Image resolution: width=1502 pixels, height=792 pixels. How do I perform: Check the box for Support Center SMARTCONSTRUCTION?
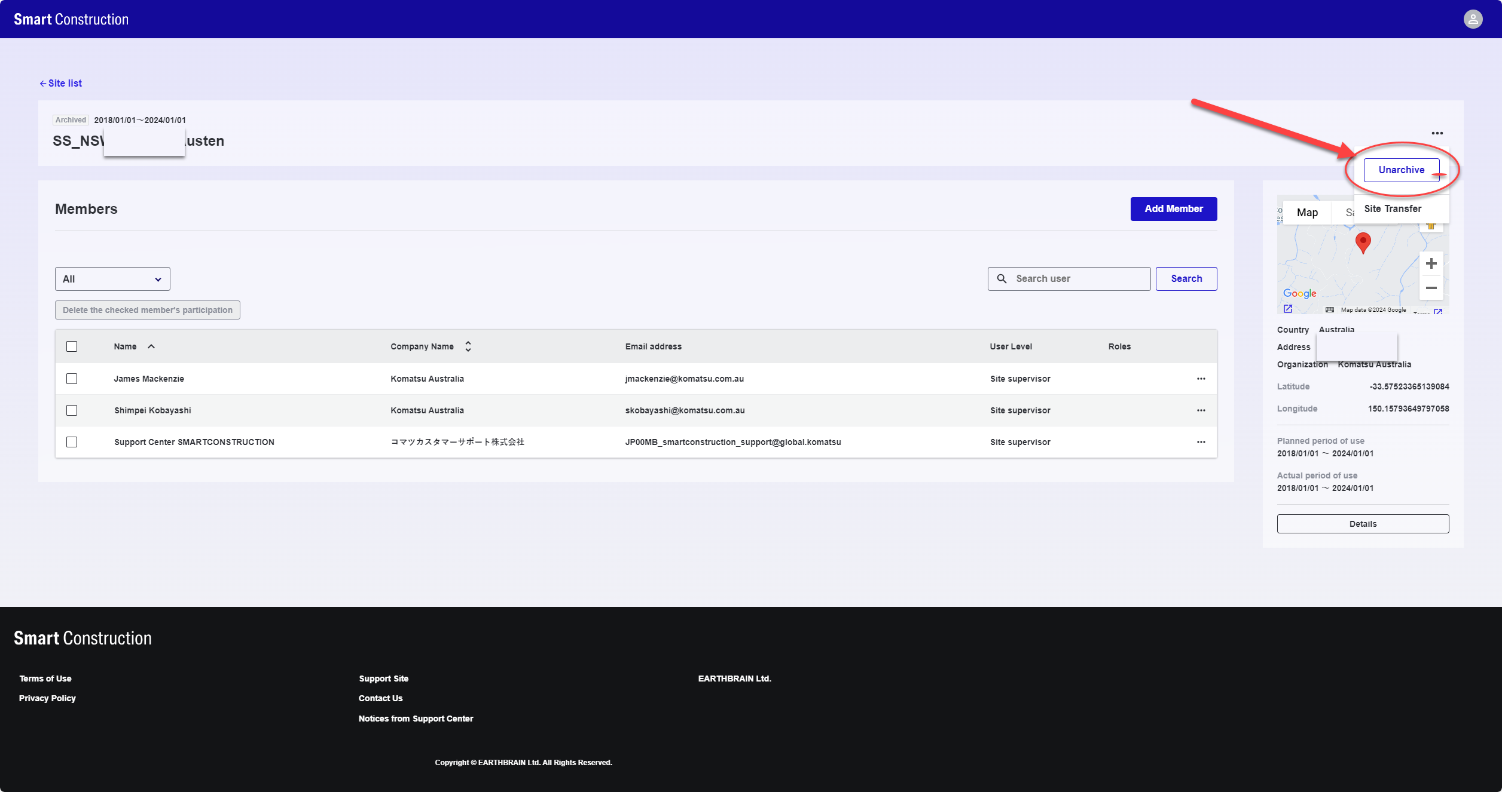point(72,442)
